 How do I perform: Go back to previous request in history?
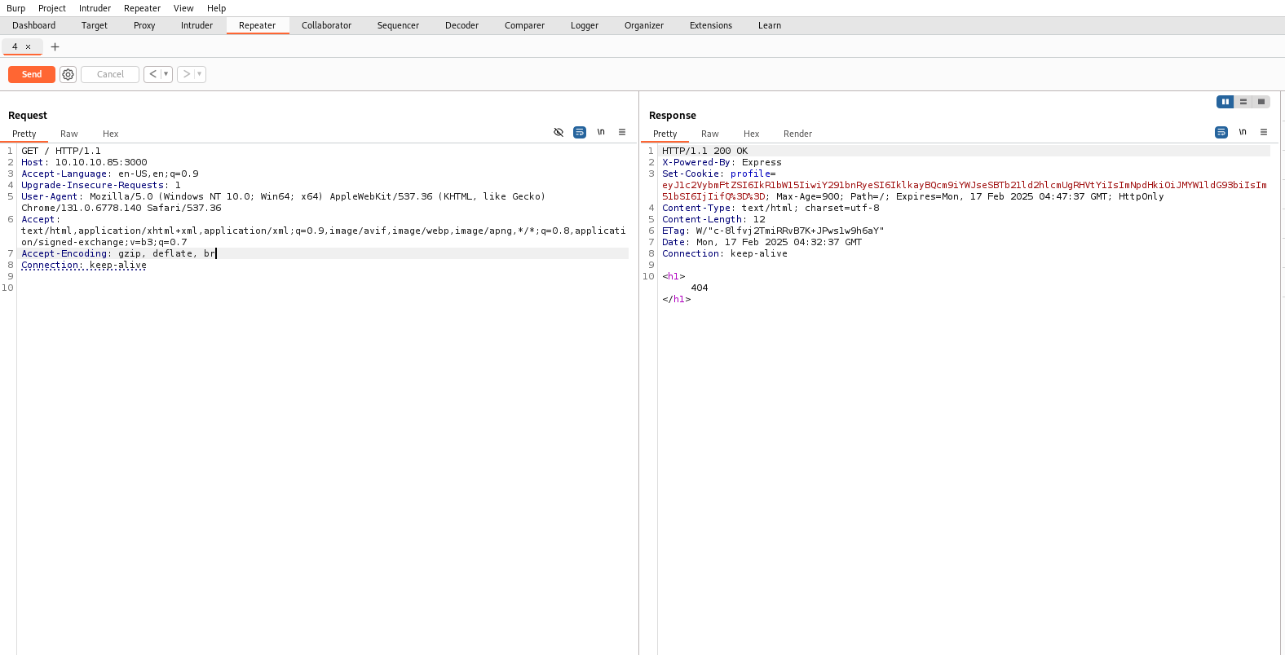coord(152,74)
